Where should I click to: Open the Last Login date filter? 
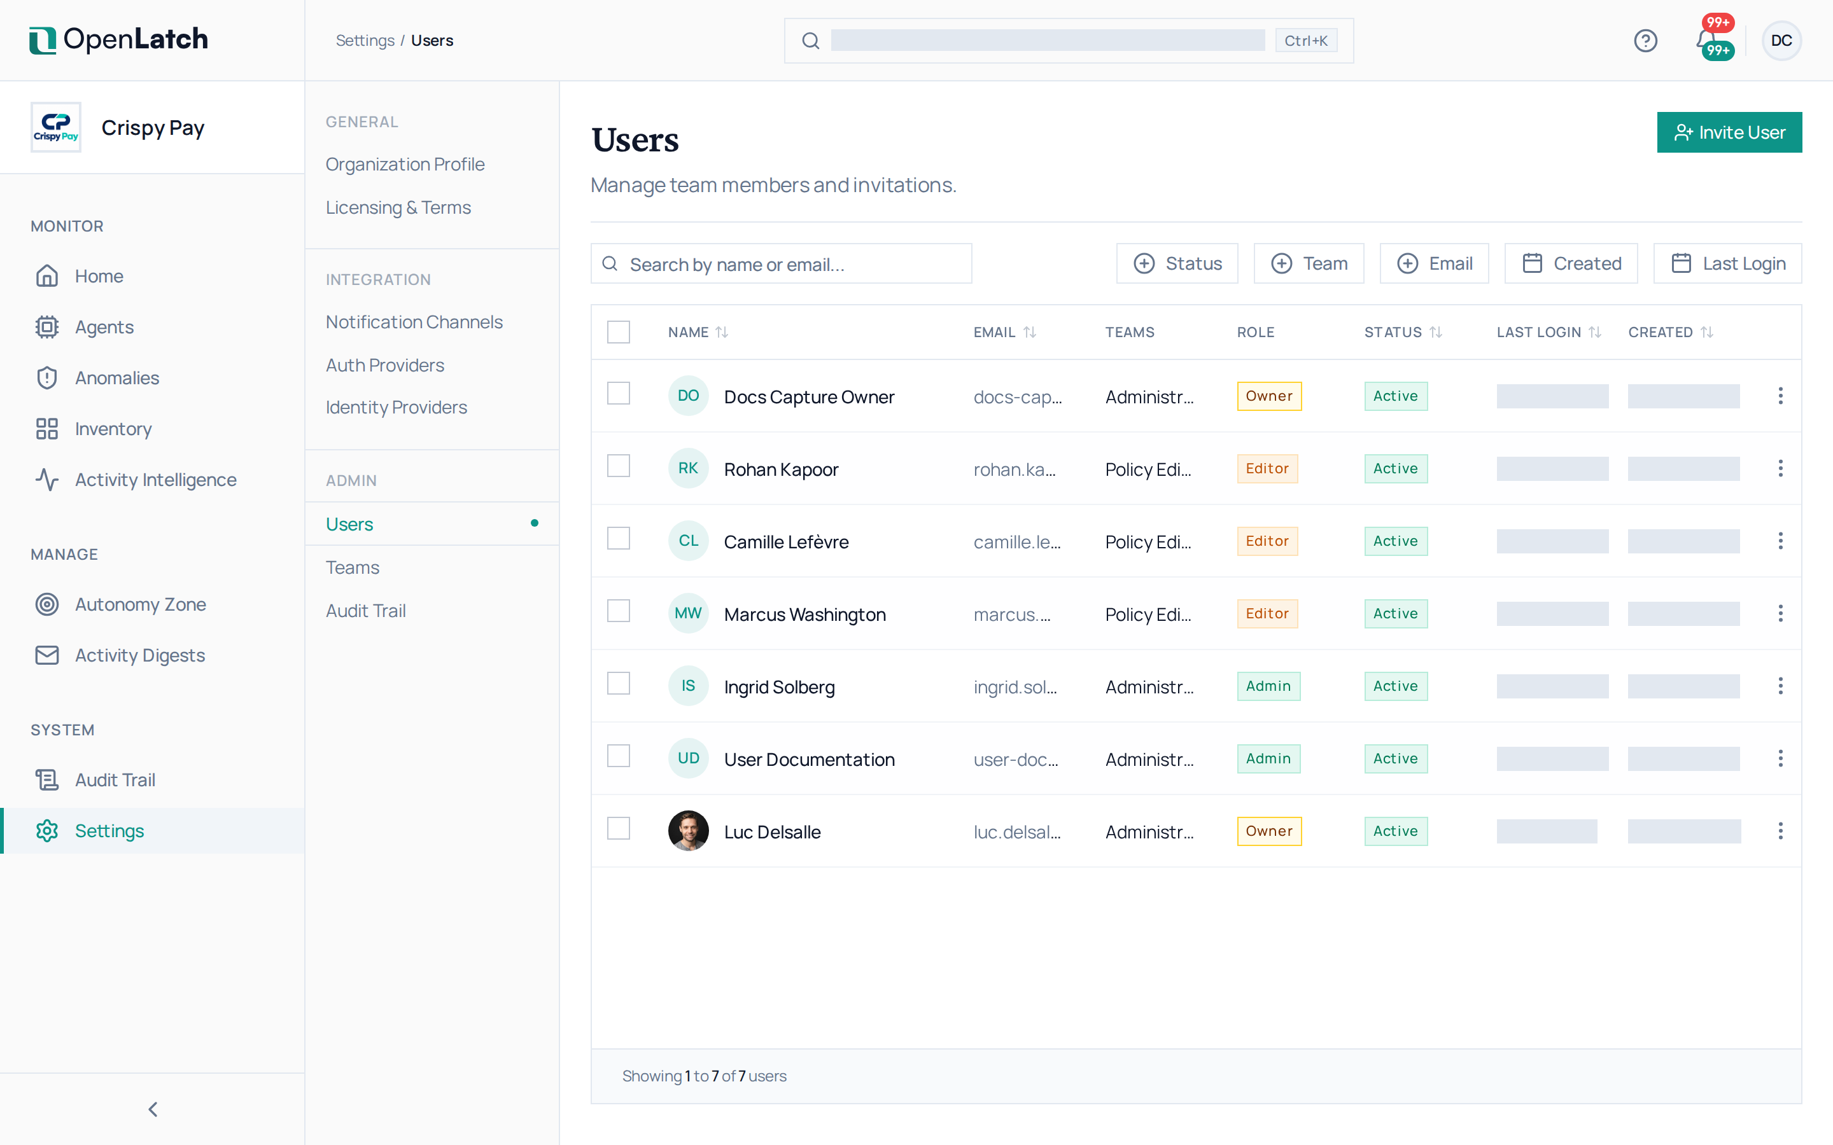tap(1728, 263)
